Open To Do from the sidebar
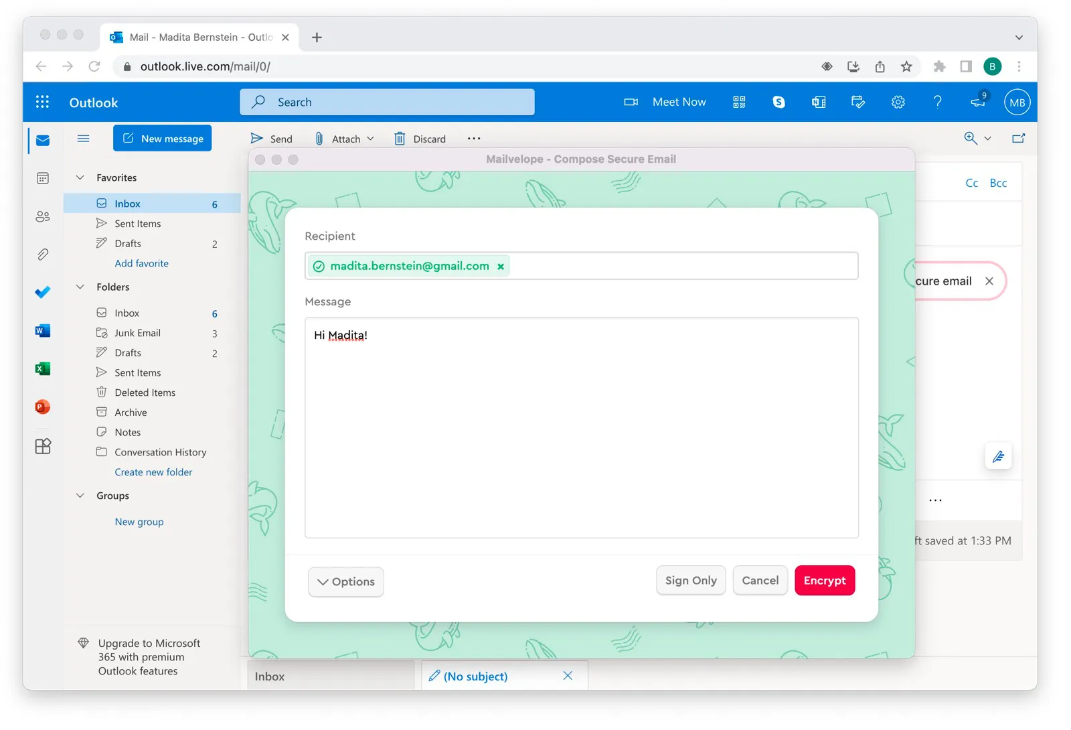 pyautogui.click(x=42, y=292)
